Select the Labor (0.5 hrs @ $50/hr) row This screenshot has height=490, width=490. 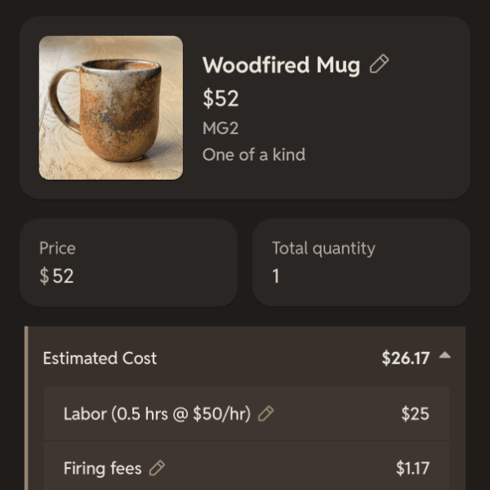[x=247, y=413]
